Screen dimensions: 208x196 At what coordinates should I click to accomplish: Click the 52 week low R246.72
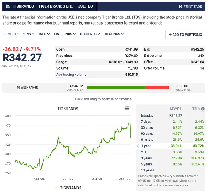click(76, 86)
